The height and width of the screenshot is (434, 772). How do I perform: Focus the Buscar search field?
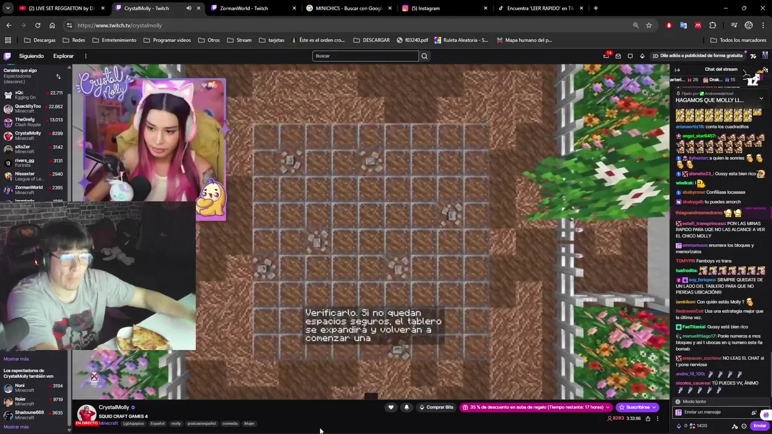(365, 56)
